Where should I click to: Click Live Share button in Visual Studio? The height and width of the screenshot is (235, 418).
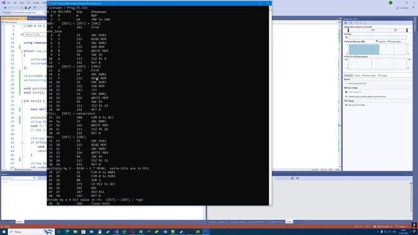coord(402,8)
